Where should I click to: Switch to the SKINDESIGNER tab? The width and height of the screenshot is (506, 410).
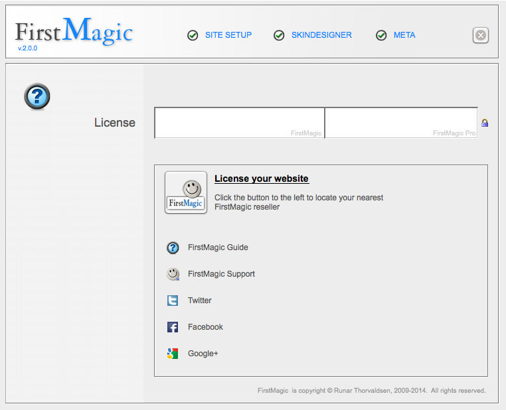click(x=321, y=35)
